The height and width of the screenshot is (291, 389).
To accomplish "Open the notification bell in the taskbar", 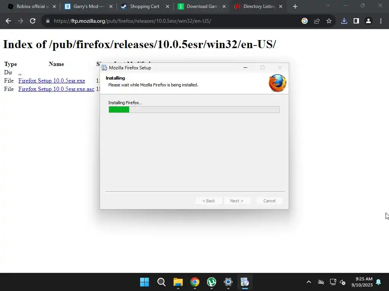I will 379,282.
